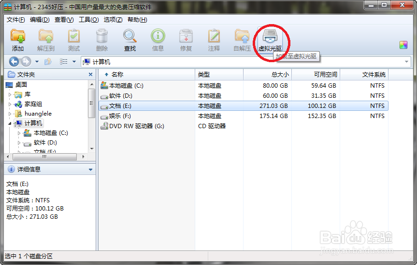Click folder tree vertical scrollbar thumb
417x265 pixels.
[x=91, y=103]
